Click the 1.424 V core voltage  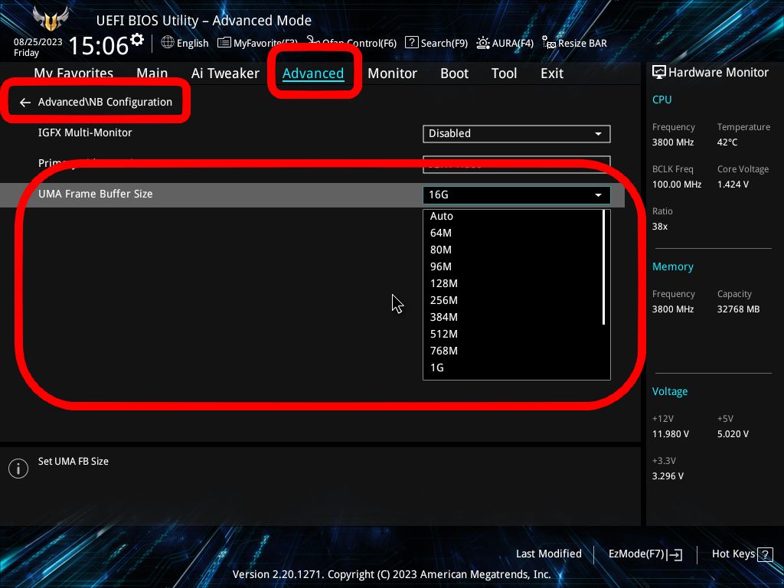point(733,185)
